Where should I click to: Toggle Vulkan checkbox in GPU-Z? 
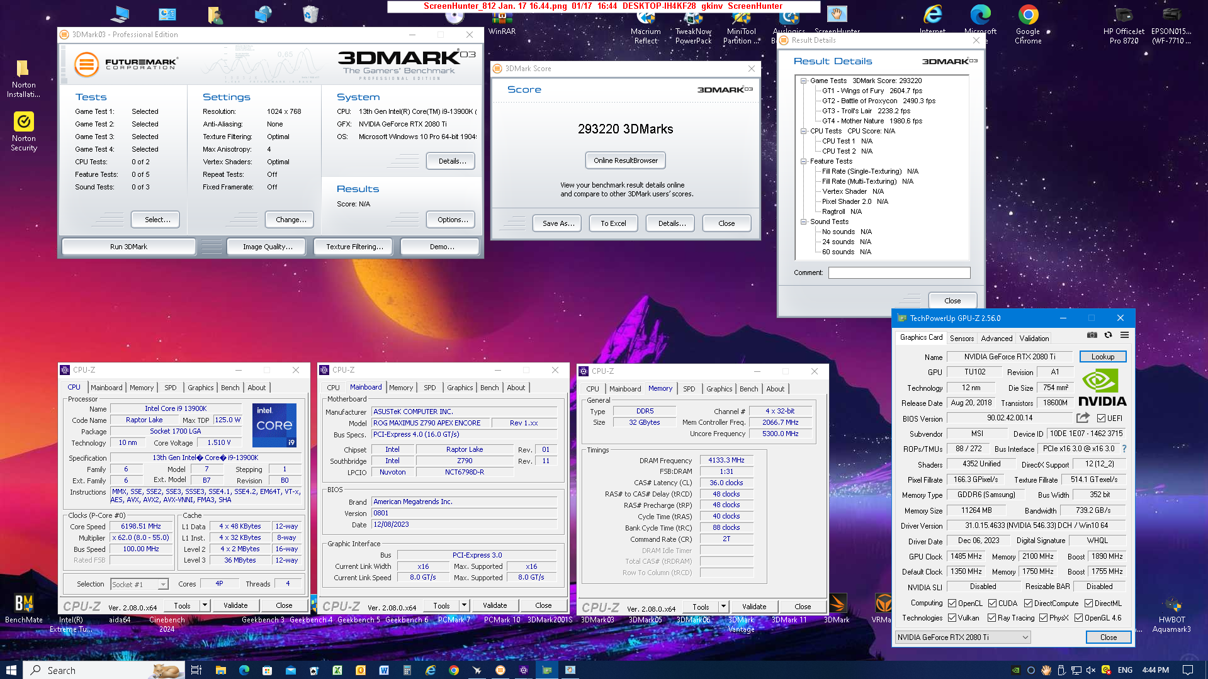(952, 618)
